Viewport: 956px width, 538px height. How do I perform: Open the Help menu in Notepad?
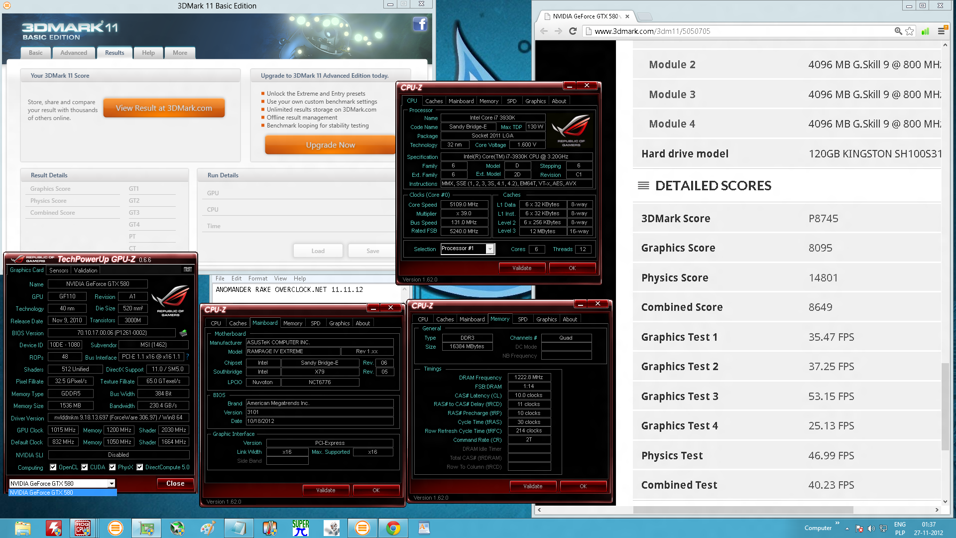[x=300, y=278]
